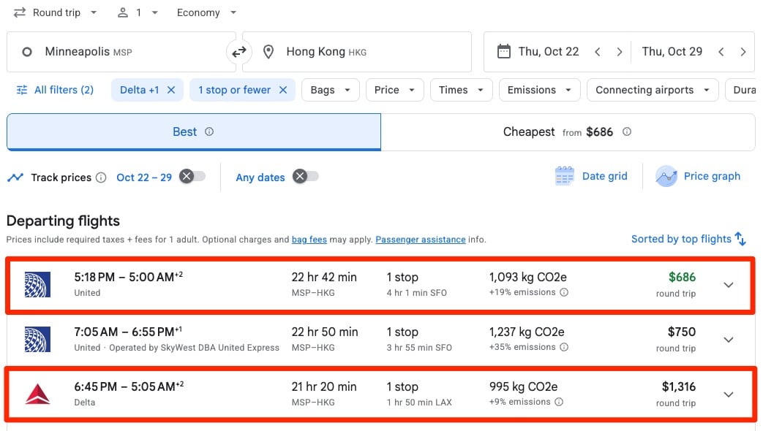This screenshot has height=431, width=763.
Task: Edit the Minneapolis MSP origin field
Action: [x=121, y=52]
